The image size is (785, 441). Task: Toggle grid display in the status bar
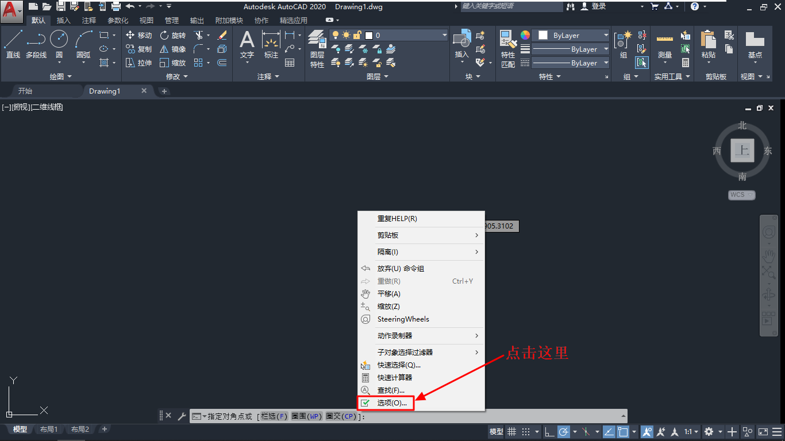512,432
